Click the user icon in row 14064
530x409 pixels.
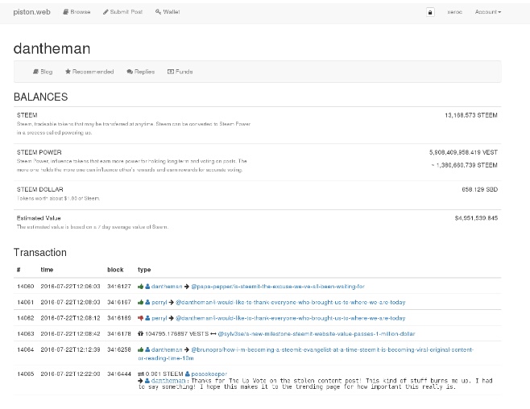point(147,349)
